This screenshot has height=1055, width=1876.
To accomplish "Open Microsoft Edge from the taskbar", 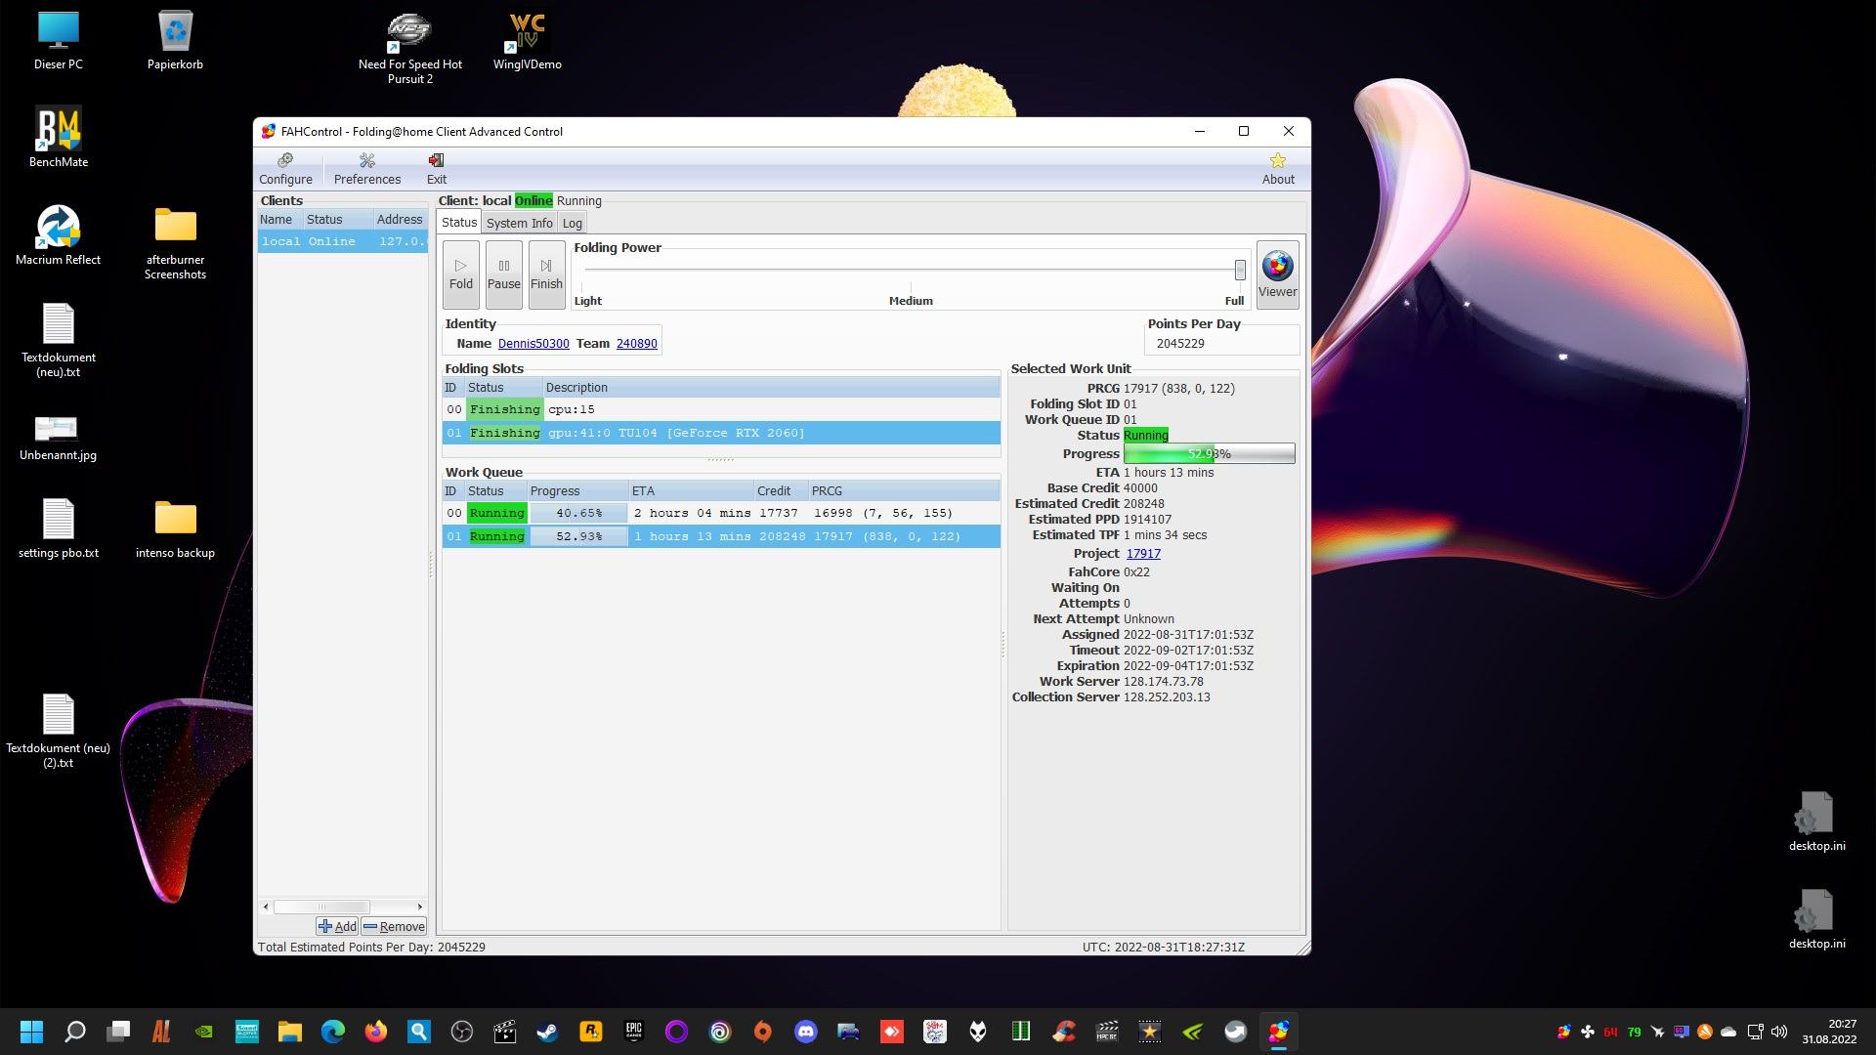I will click(333, 1032).
